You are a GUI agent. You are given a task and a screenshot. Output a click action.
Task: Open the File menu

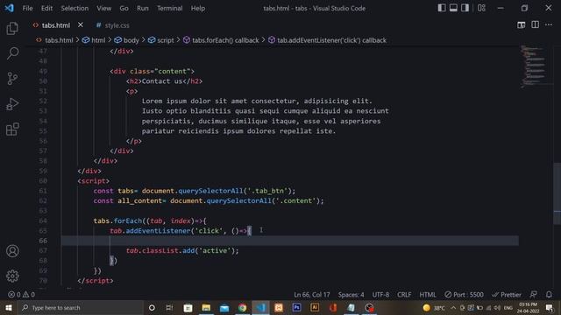(x=27, y=8)
